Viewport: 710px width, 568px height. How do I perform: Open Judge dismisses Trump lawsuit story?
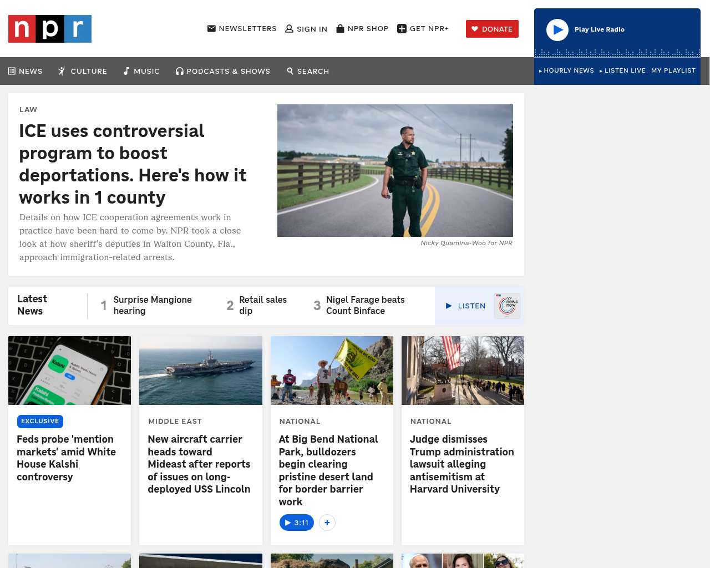click(x=462, y=464)
